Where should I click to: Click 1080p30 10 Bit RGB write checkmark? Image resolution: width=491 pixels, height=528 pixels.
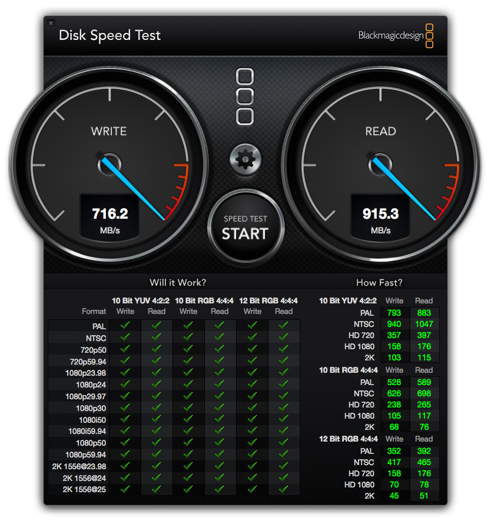(x=188, y=407)
